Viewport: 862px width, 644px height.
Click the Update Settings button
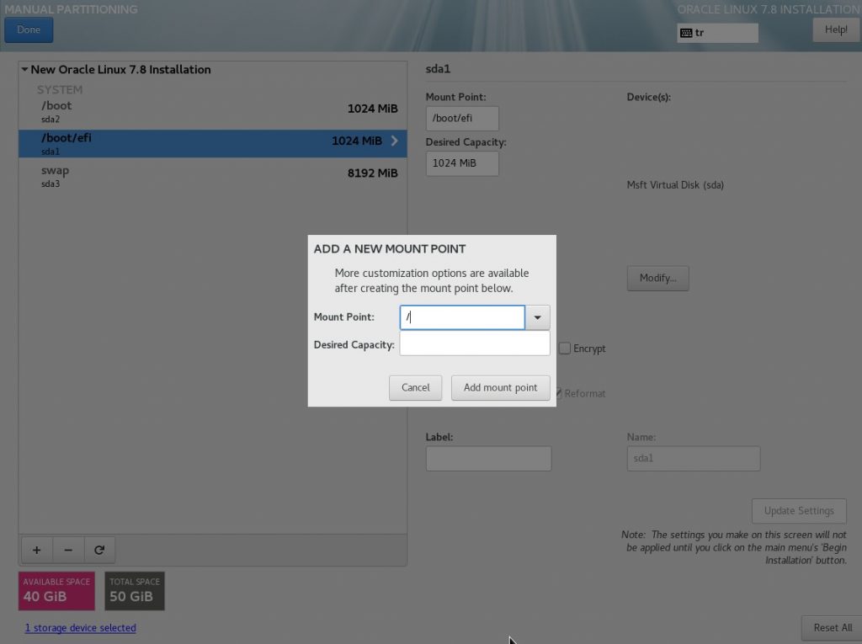[x=799, y=511]
